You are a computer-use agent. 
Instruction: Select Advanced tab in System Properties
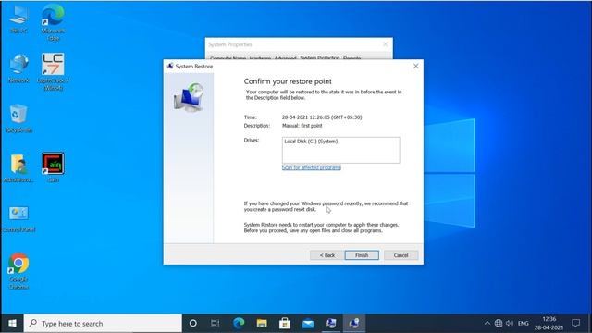(x=285, y=58)
